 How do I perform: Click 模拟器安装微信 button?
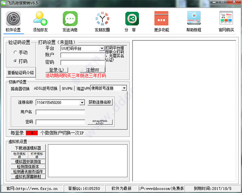point(28,162)
